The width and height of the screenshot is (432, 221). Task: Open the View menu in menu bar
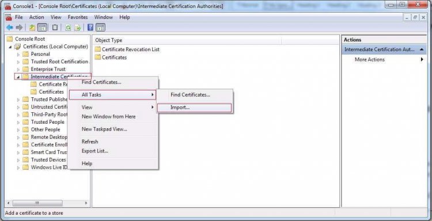(56, 17)
